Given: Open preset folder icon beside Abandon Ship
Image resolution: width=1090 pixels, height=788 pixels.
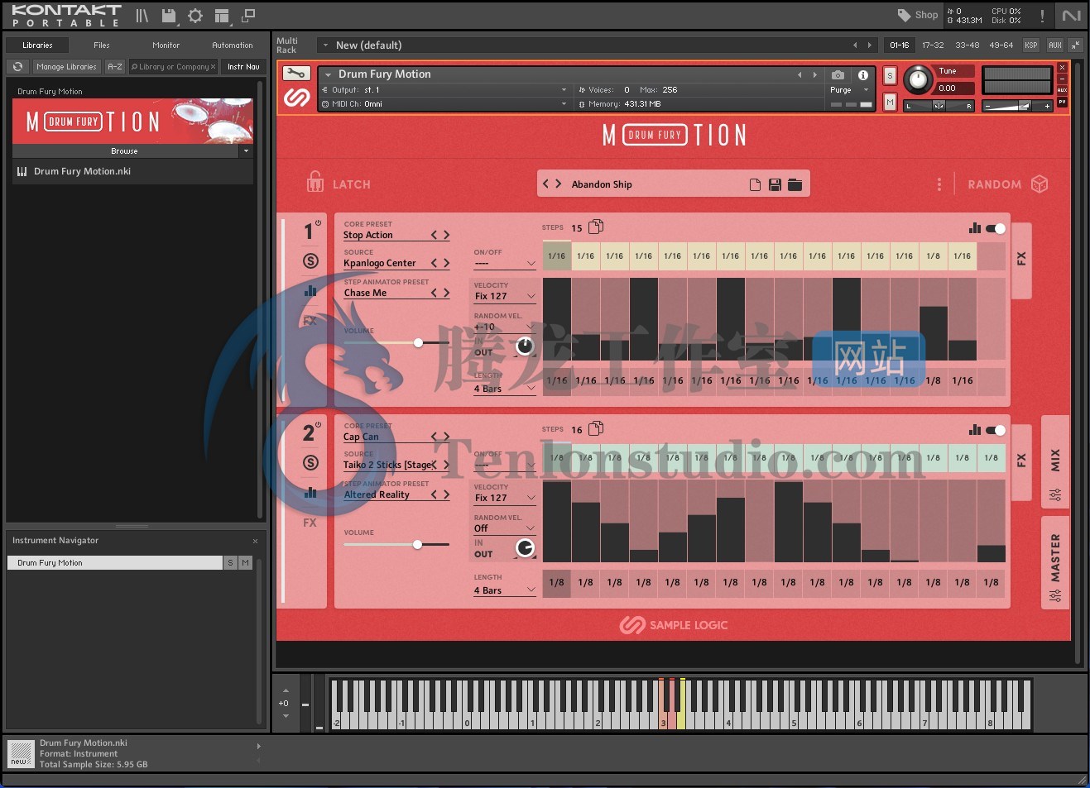Looking at the screenshot, I should pos(795,184).
